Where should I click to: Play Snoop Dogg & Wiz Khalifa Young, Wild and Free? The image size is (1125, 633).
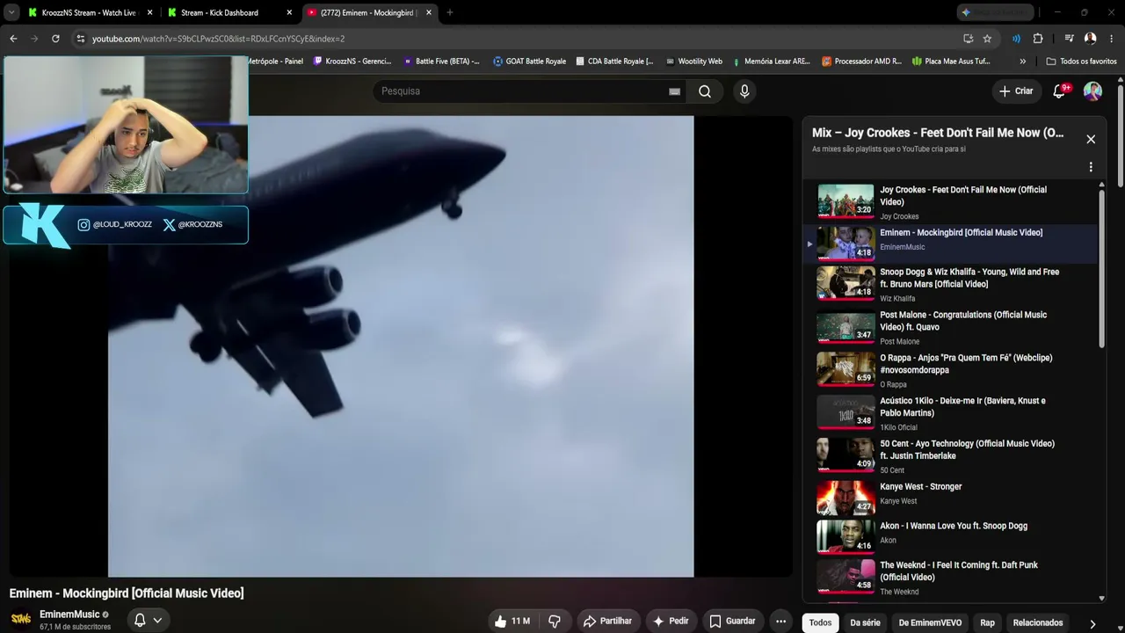[953, 284]
